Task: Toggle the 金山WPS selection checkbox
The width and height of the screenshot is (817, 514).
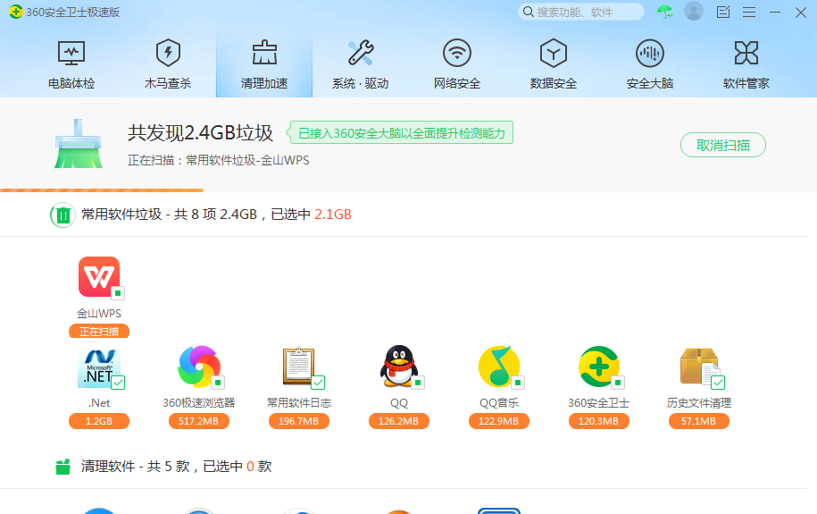Action: click(118, 293)
